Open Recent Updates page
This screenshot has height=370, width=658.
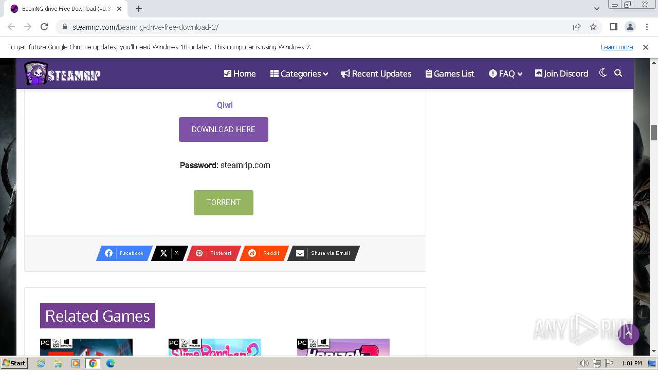coord(376,73)
